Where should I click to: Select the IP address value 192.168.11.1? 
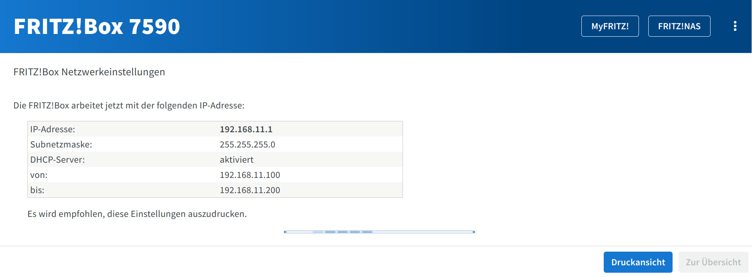pos(246,129)
